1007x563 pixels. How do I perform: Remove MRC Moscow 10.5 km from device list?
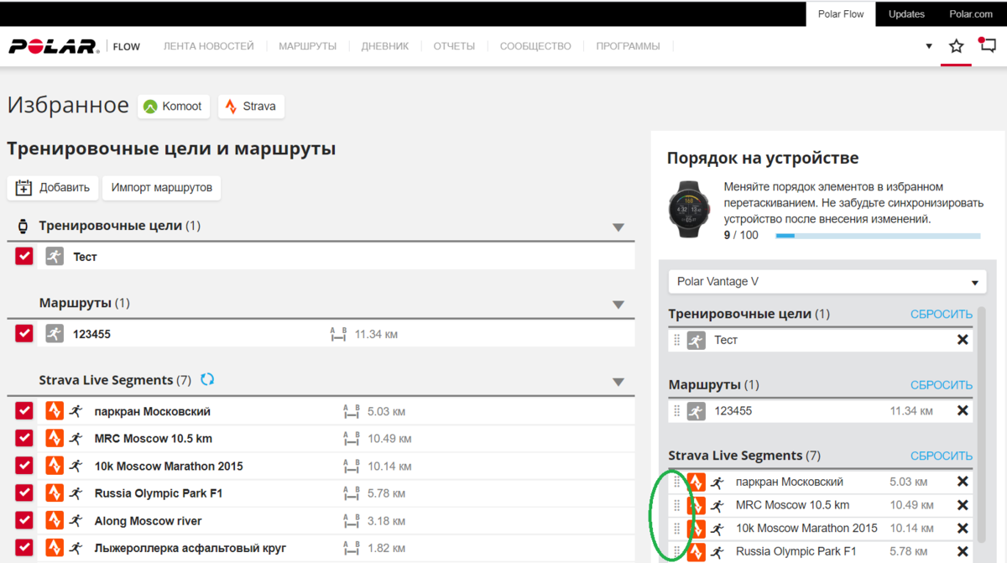click(963, 505)
